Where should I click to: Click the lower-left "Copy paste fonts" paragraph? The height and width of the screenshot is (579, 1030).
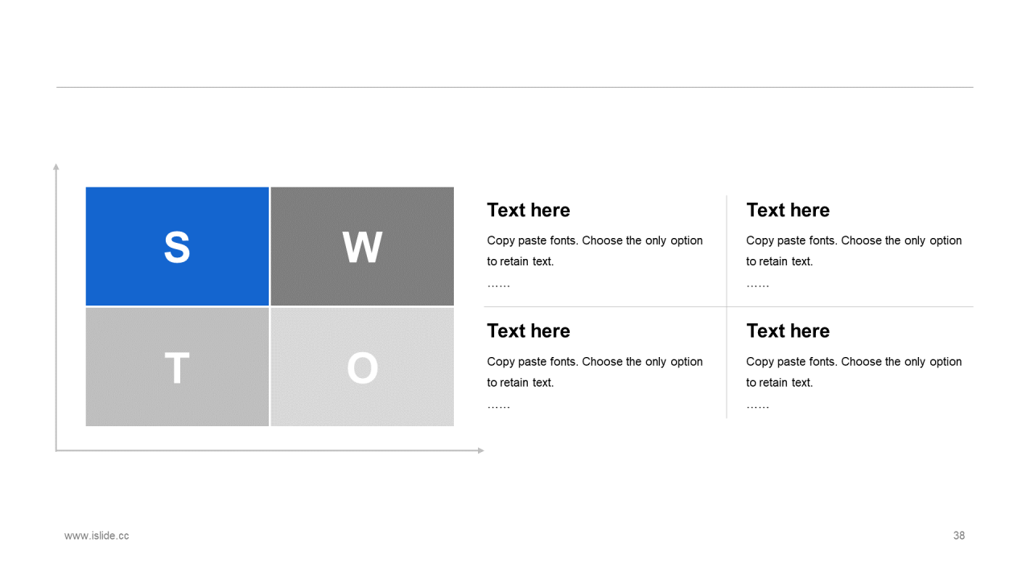click(x=595, y=372)
